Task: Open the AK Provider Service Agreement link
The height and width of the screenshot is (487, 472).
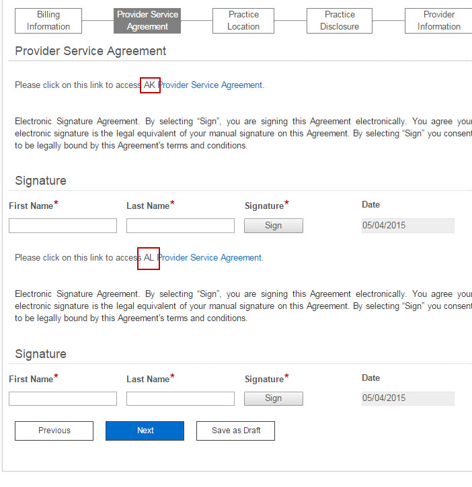Action: coord(208,85)
